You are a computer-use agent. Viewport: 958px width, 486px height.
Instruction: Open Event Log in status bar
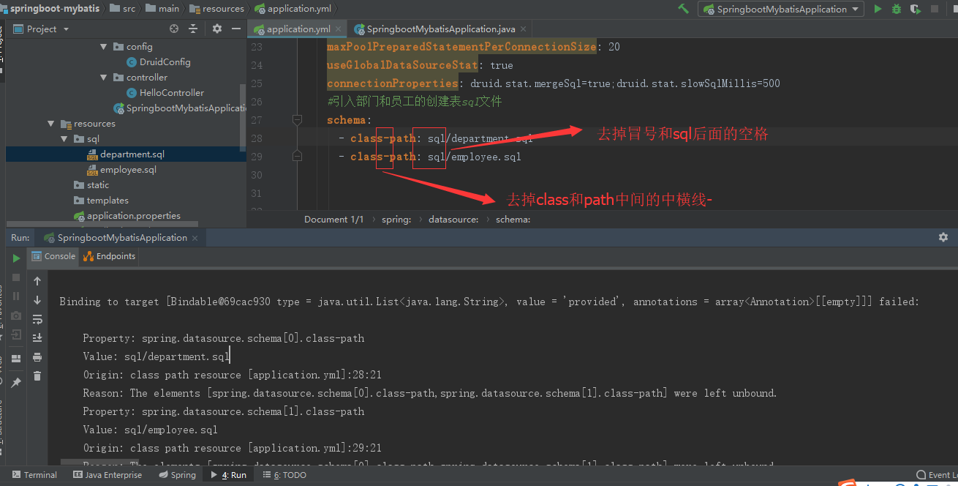click(x=938, y=475)
